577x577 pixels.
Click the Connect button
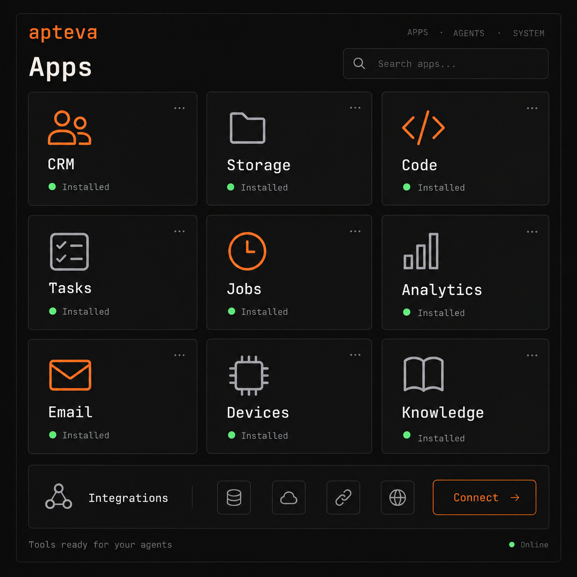(485, 497)
